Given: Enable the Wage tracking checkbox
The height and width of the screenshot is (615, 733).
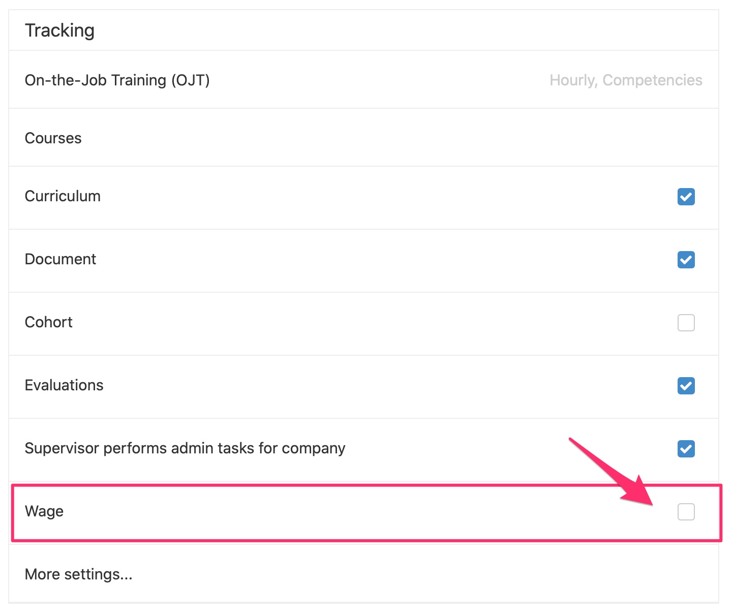Looking at the screenshot, I should click(x=686, y=512).
